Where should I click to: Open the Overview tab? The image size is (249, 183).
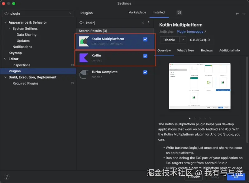point(164,51)
